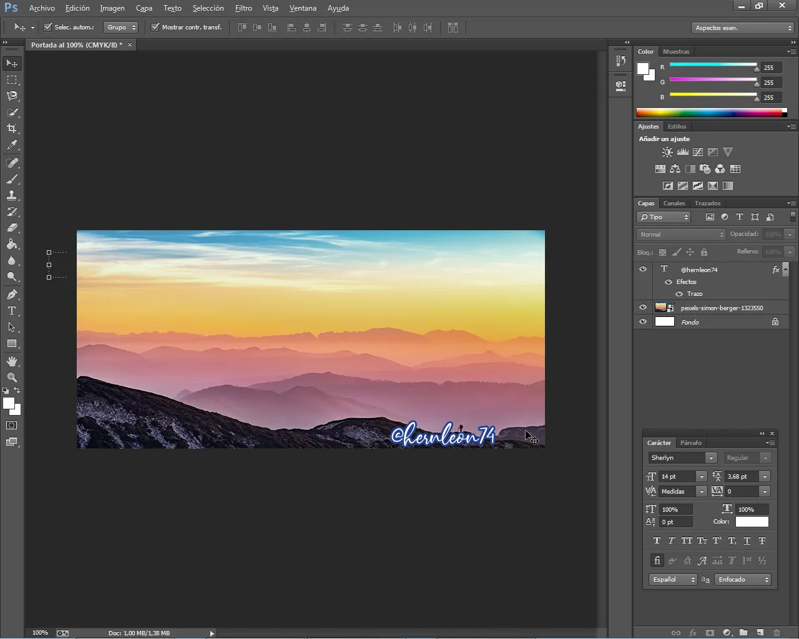Open the Capa menu
The width and height of the screenshot is (799, 639).
coord(144,8)
